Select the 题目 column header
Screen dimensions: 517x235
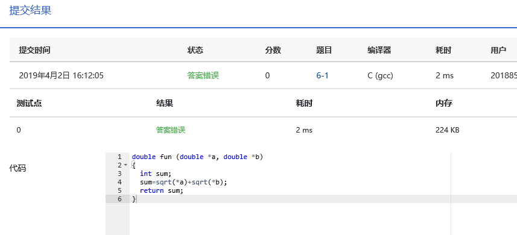324,51
